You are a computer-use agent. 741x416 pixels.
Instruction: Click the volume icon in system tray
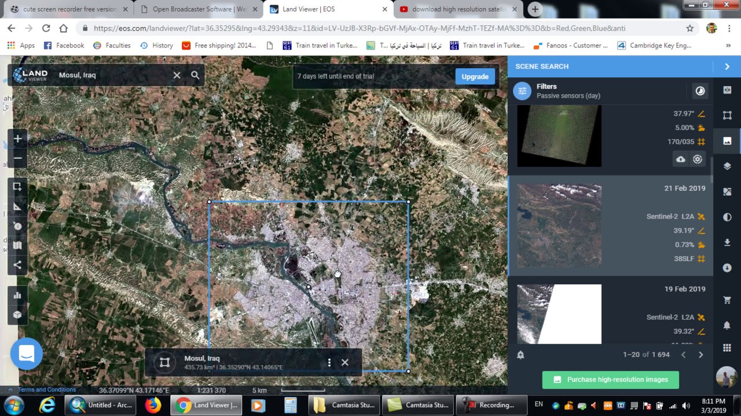pyautogui.click(x=686, y=406)
